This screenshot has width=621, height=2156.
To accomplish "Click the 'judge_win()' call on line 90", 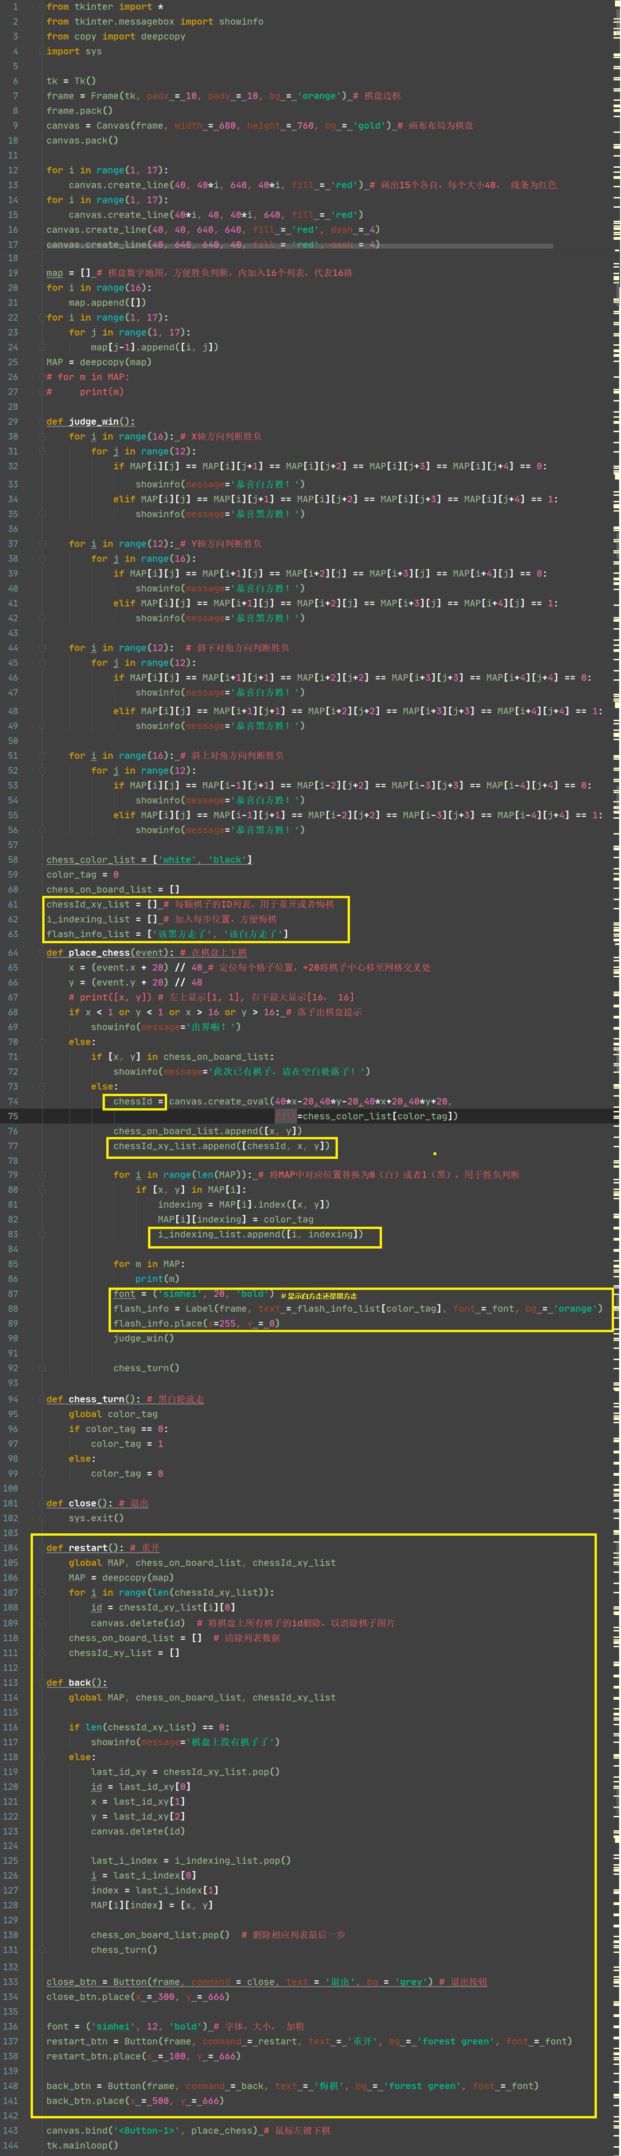I will coord(144,1338).
